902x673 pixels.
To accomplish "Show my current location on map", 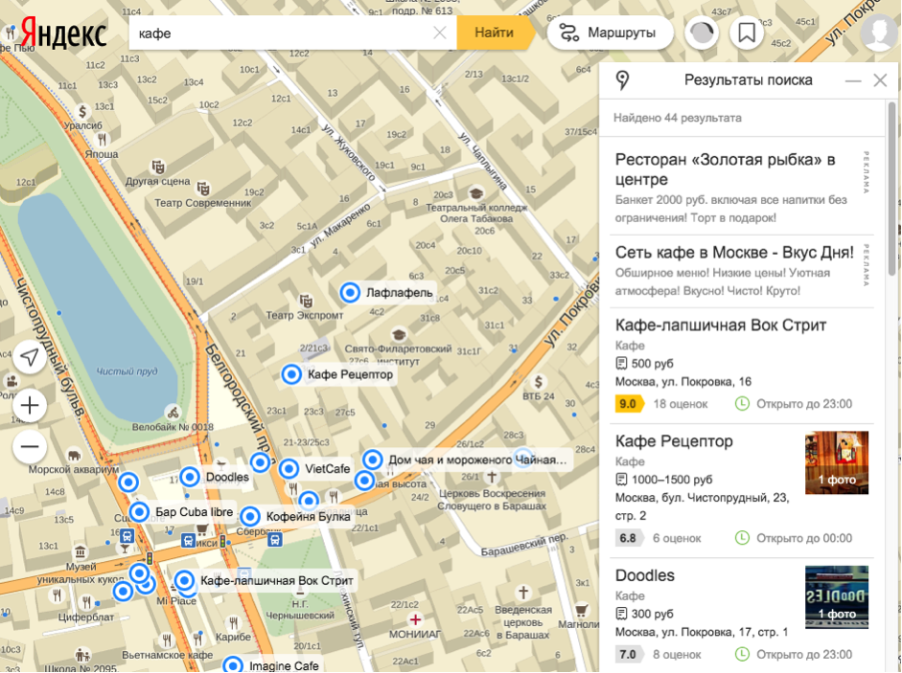I will point(30,357).
